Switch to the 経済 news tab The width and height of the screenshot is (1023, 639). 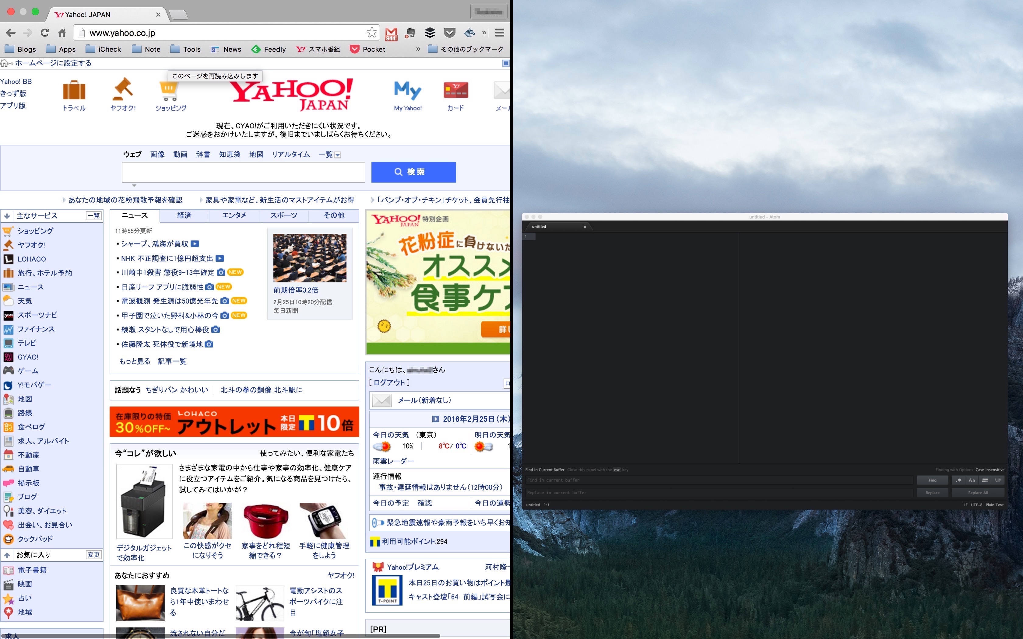coord(184,215)
